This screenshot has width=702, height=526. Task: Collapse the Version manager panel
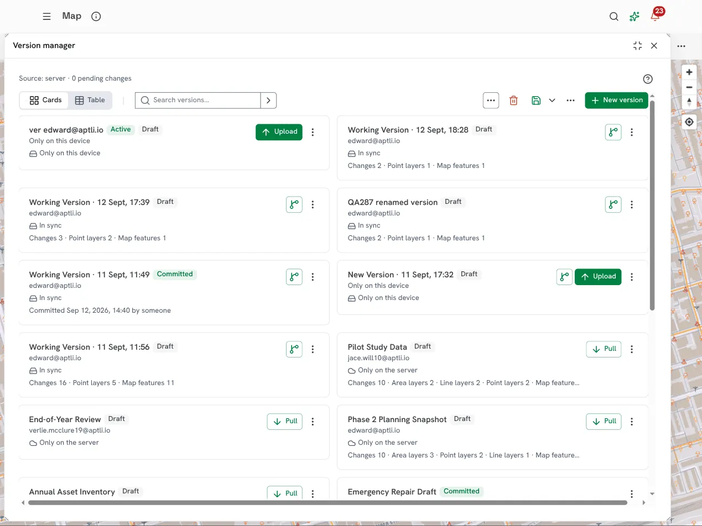(638, 46)
